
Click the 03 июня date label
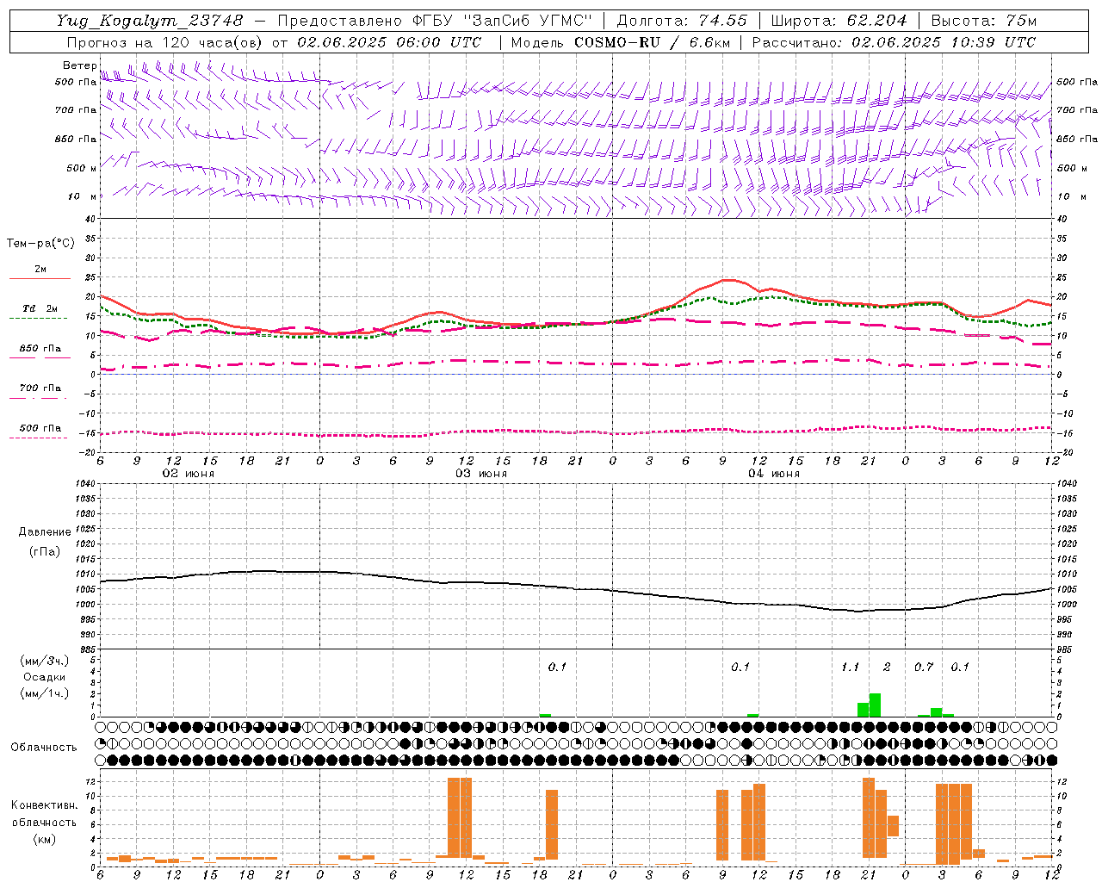(481, 474)
